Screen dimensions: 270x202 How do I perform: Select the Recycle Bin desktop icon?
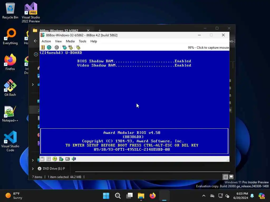point(10,11)
